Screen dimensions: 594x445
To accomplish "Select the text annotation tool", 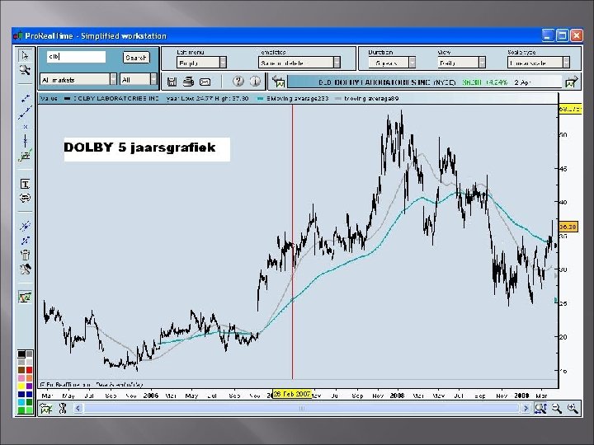I will point(25,184).
